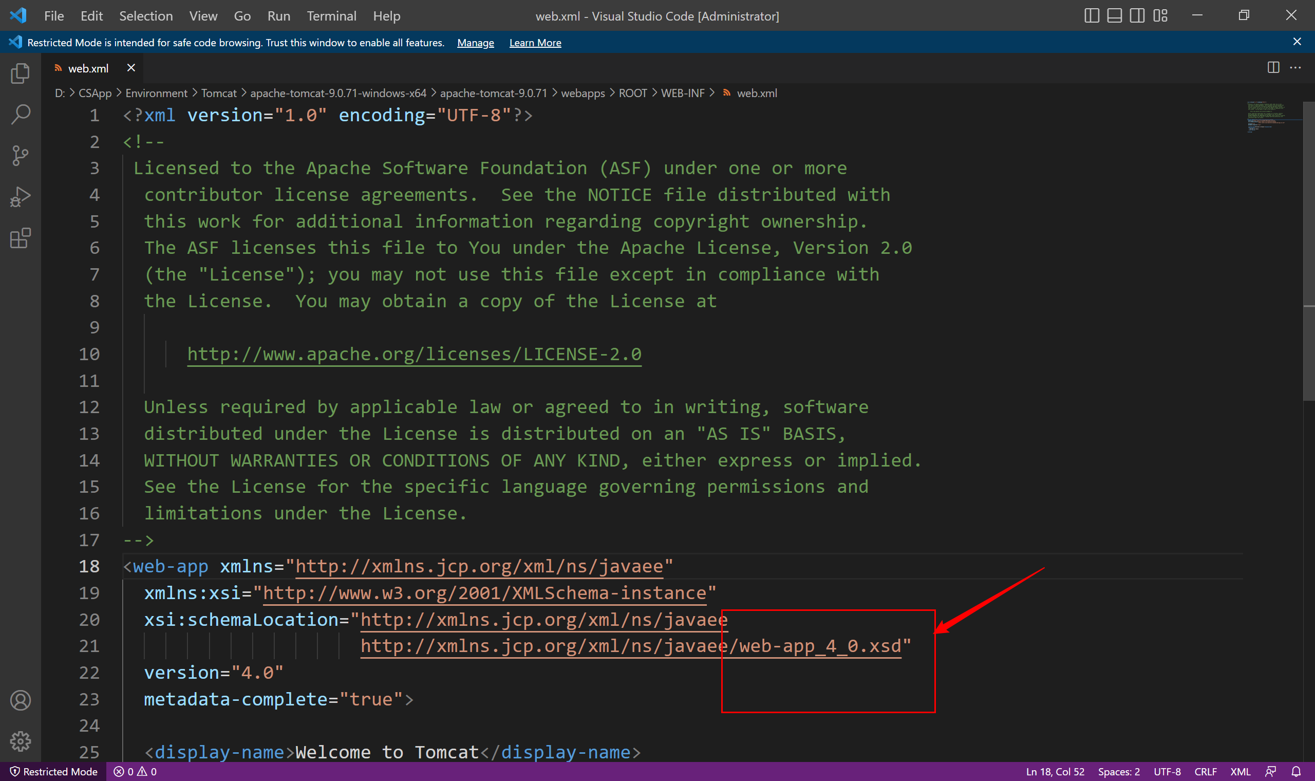1315x781 pixels.
Task: Open Customize Layout icon
Action: tap(1160, 16)
